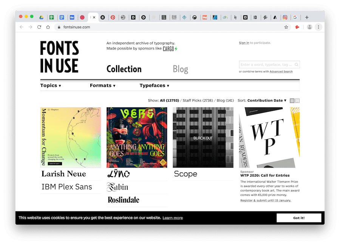Screen dimensions: 340x245
Task: Open the Anything Goes poster thumbnail
Action: pos(137,137)
